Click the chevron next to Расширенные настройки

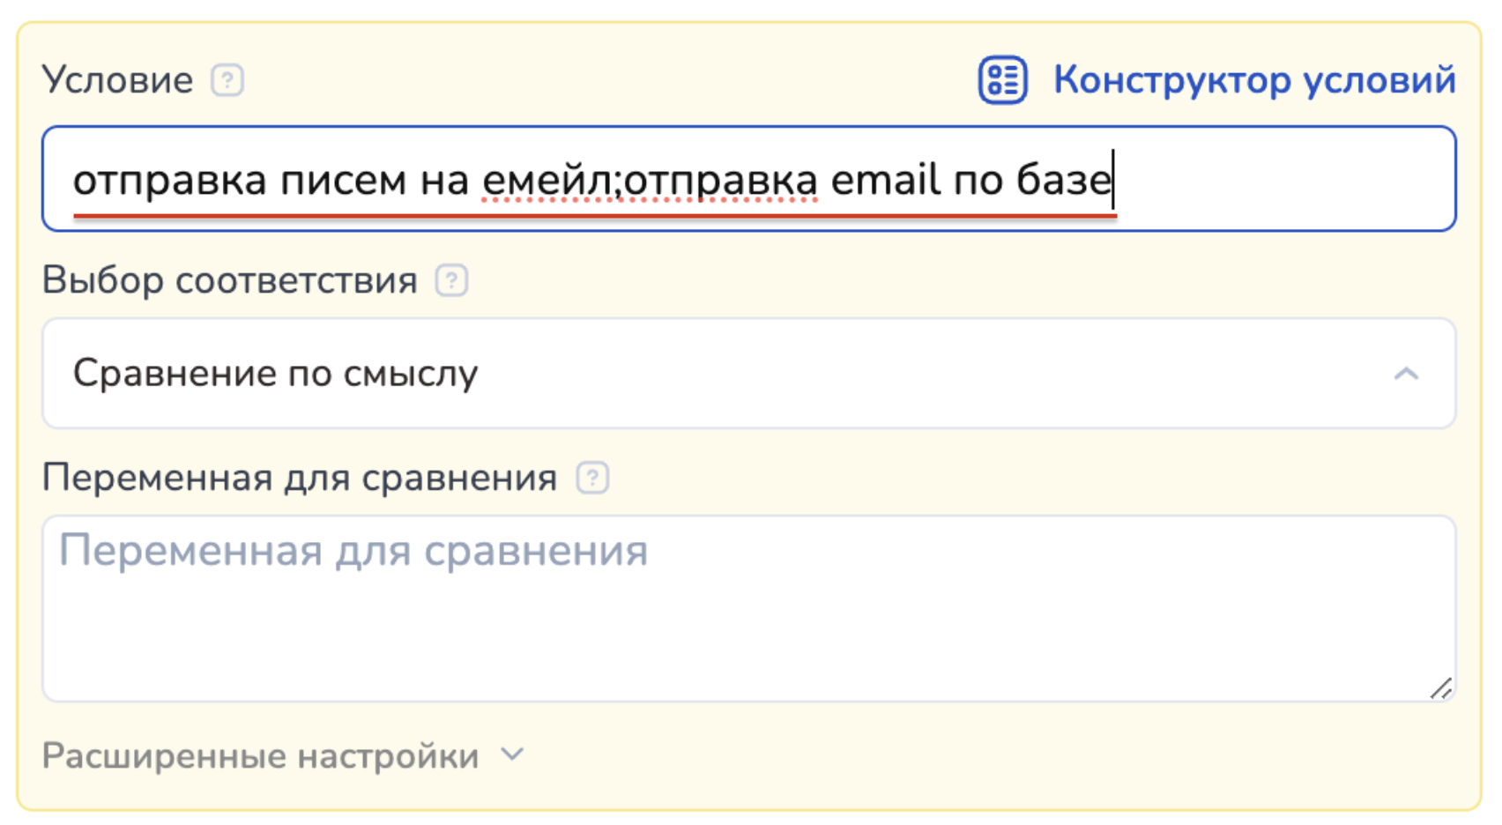click(512, 755)
